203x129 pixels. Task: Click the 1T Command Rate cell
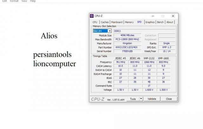(149, 86)
